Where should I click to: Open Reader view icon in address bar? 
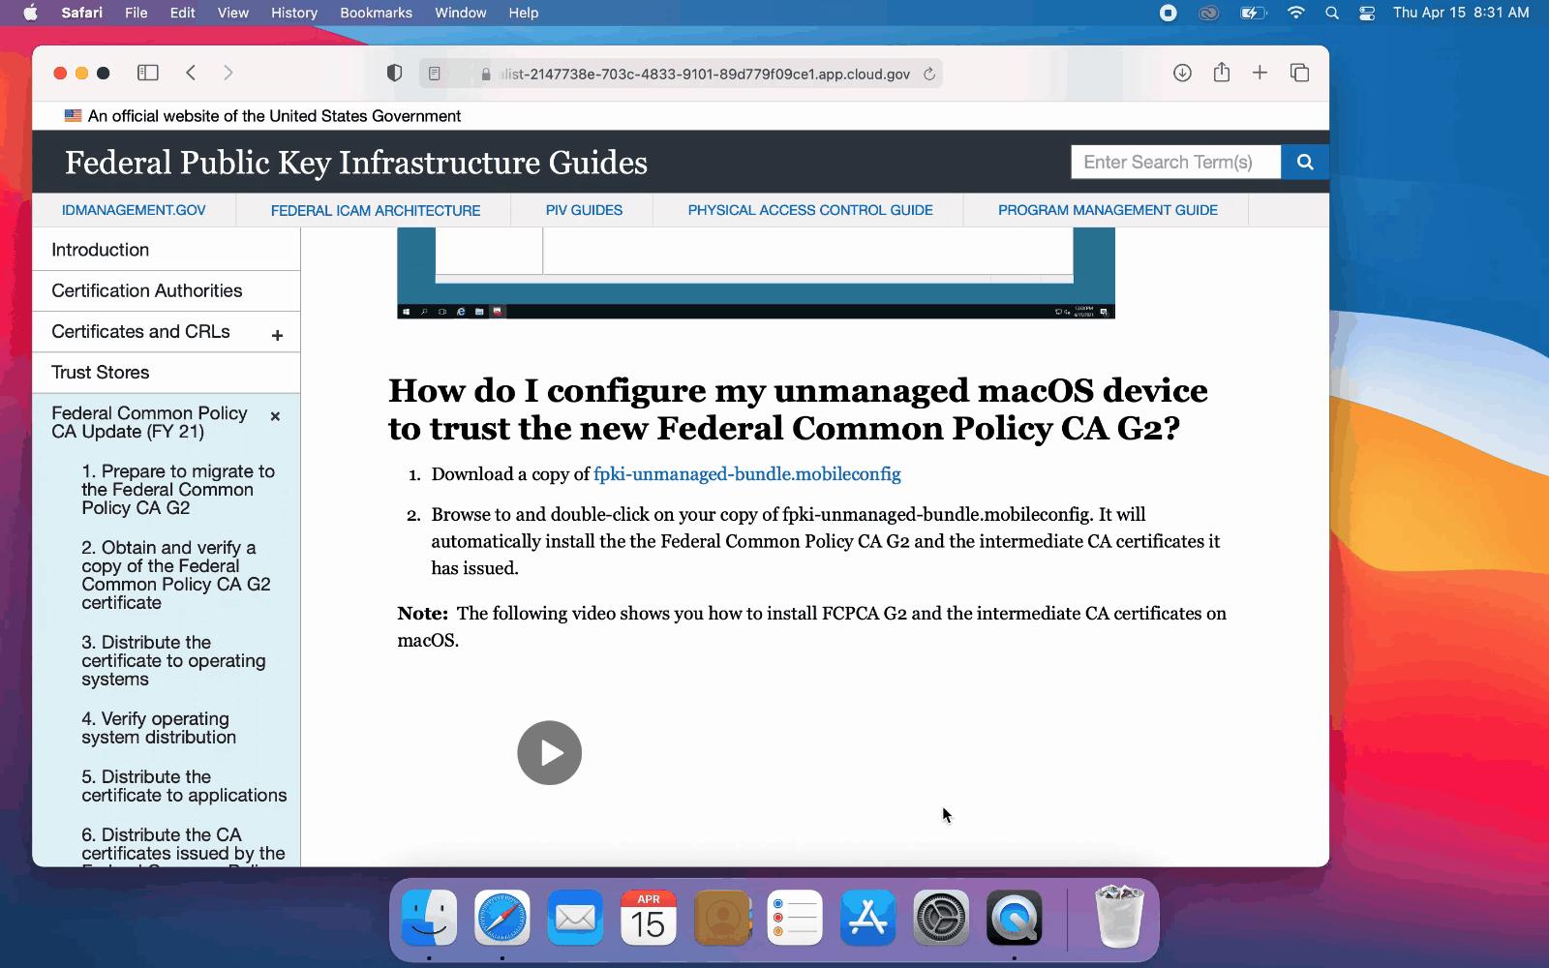click(x=435, y=74)
